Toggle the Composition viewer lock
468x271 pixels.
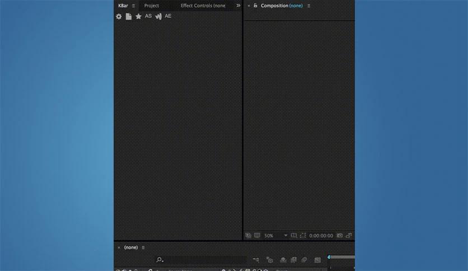pos(255,6)
